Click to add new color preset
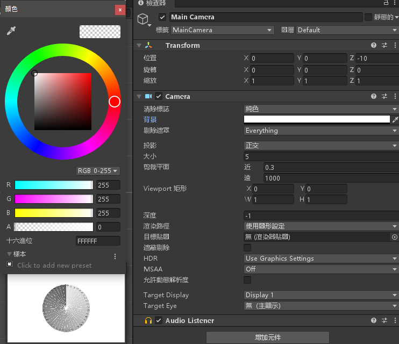 [x=10, y=264]
